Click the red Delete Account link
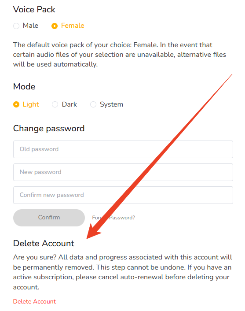The width and height of the screenshot is (245, 311). pyautogui.click(x=34, y=301)
